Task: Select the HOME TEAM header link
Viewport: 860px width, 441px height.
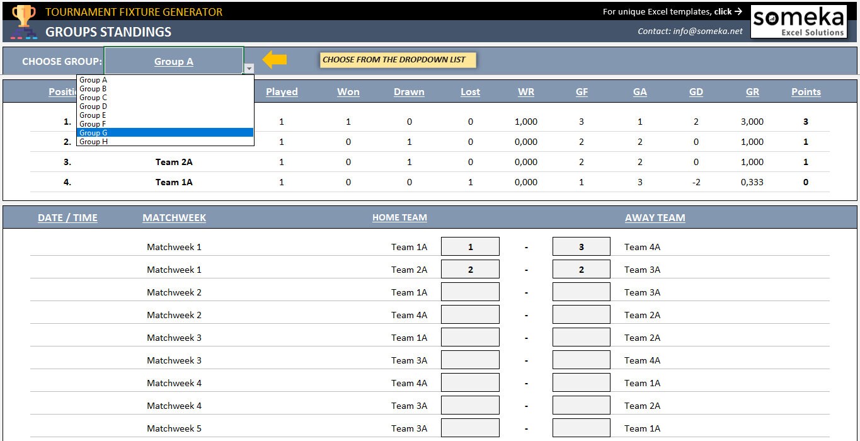Action: click(x=399, y=217)
